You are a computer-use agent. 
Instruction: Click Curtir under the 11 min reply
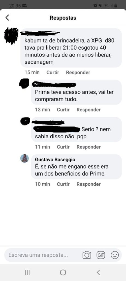(x=63, y=147)
